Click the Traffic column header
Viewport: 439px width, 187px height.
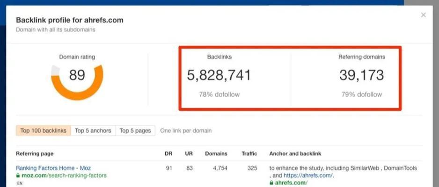(249, 153)
